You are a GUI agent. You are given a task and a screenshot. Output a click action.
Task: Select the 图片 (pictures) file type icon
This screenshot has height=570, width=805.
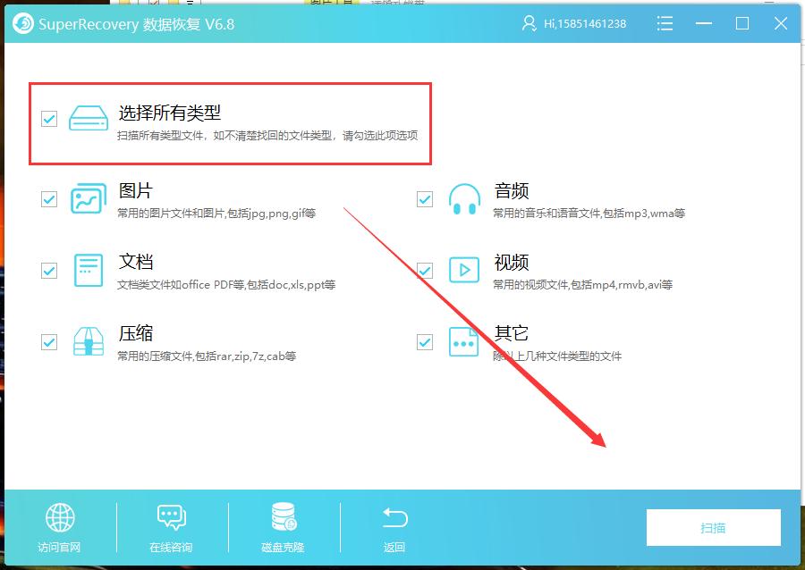(88, 198)
